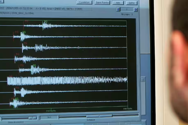
Task: Click the Quitter button
Action: click(x=132, y=3)
